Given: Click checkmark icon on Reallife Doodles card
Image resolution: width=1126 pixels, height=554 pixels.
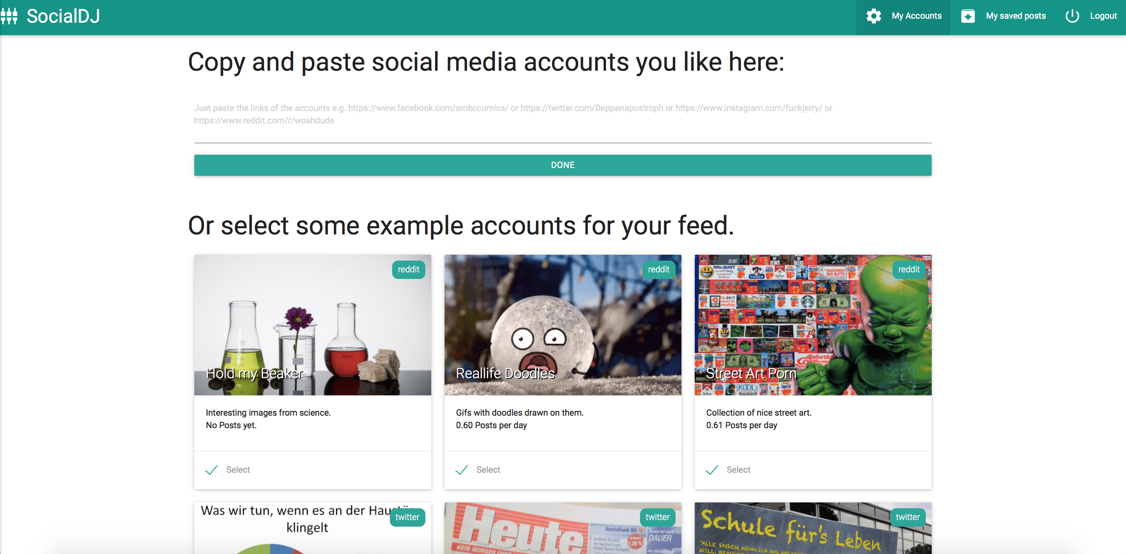Looking at the screenshot, I should tap(462, 470).
